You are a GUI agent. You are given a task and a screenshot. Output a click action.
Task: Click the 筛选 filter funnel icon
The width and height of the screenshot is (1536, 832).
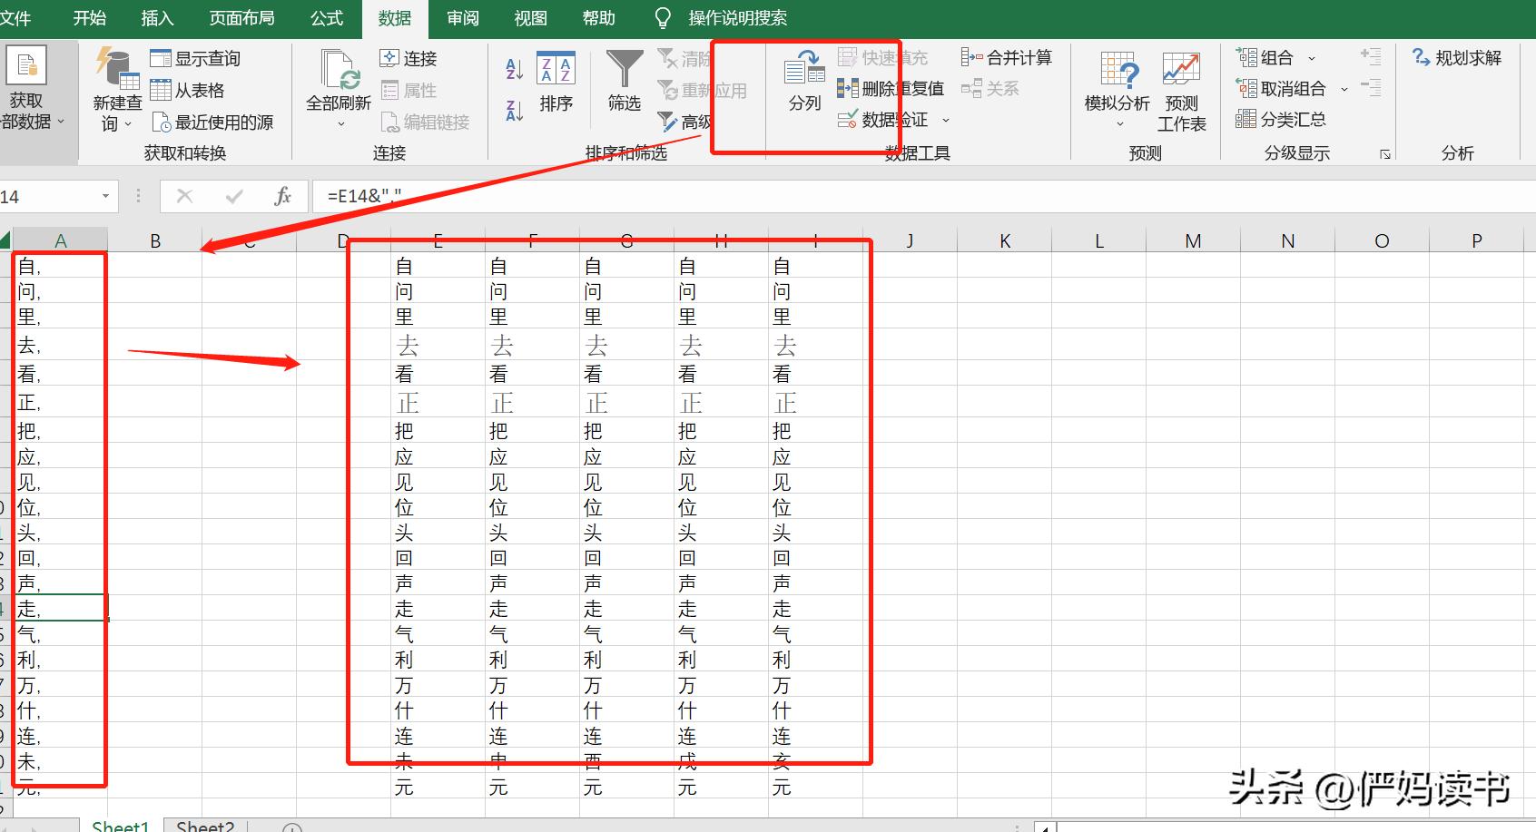[624, 69]
